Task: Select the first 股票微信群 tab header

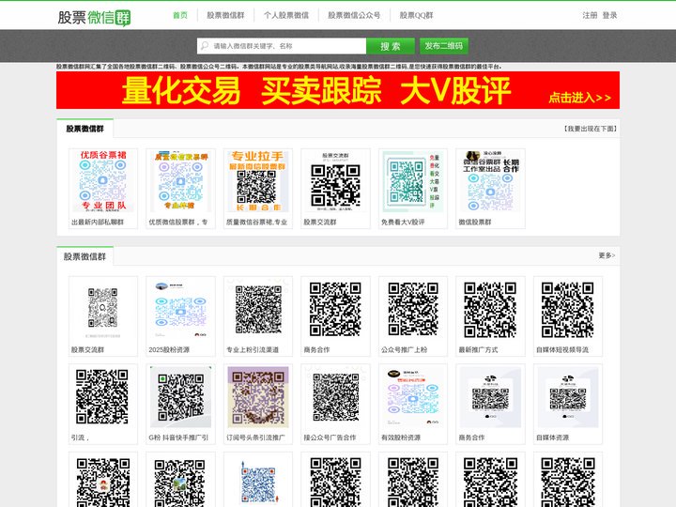Action: [84, 129]
